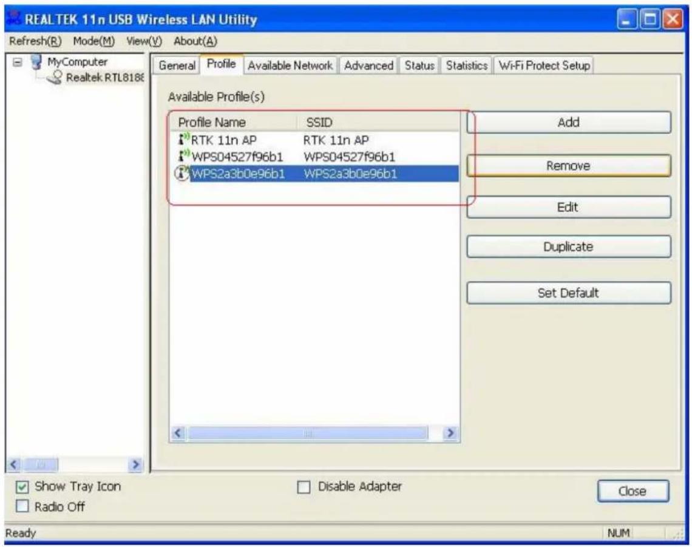Maximize the Wireless LAN Utility window
Viewport: 692px width, 547px height.
tap(650, 19)
